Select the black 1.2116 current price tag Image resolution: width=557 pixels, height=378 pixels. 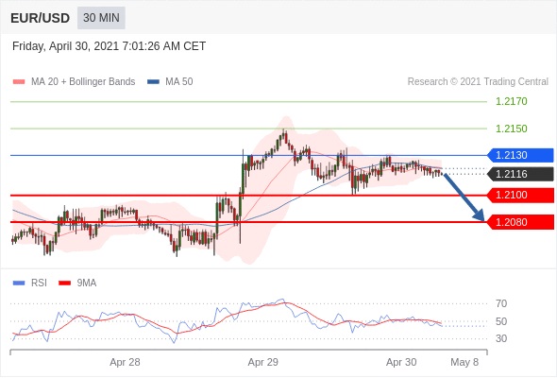520,174
